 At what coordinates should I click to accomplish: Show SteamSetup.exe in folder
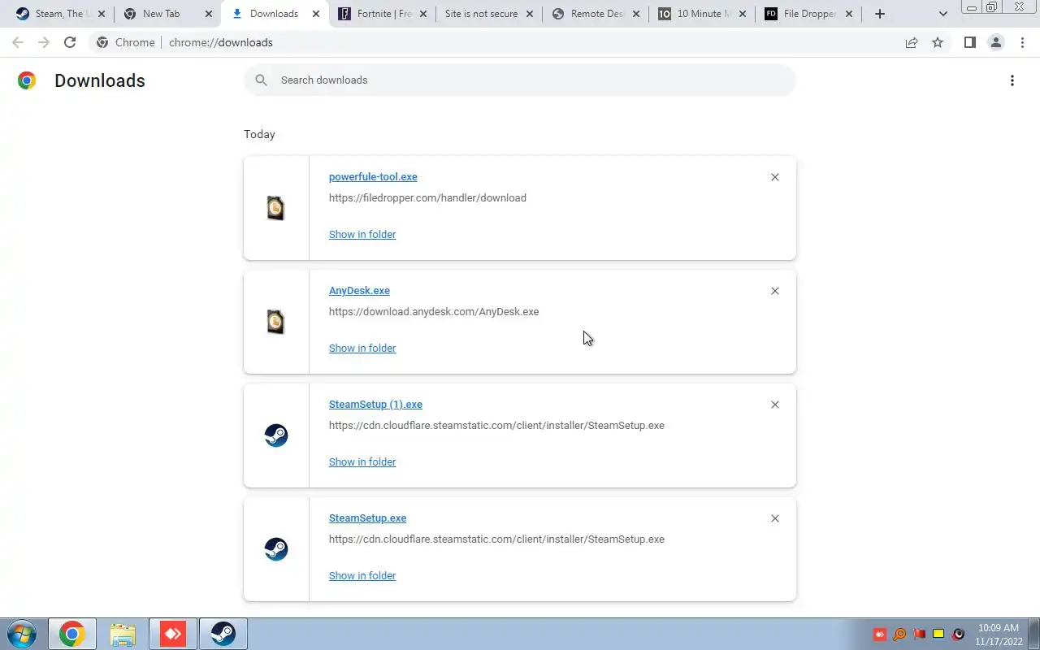[x=362, y=575]
